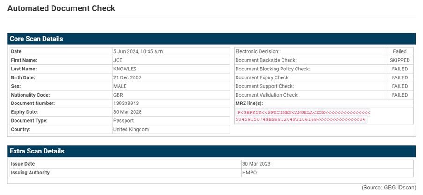Click the second MRZ line starting 5045915074

click(x=301, y=120)
